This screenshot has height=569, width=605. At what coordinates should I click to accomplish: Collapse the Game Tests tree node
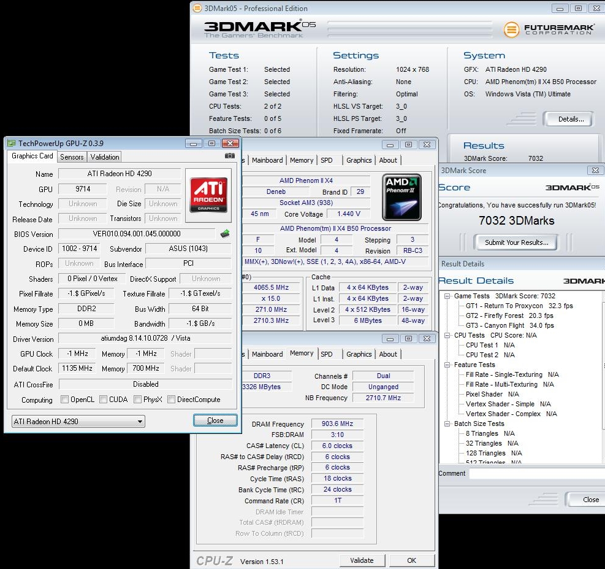447,296
